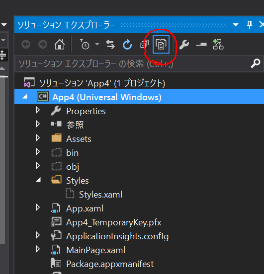Screen dimensions: 264x274
Task: Select the App.xaml file
Action: point(85,208)
